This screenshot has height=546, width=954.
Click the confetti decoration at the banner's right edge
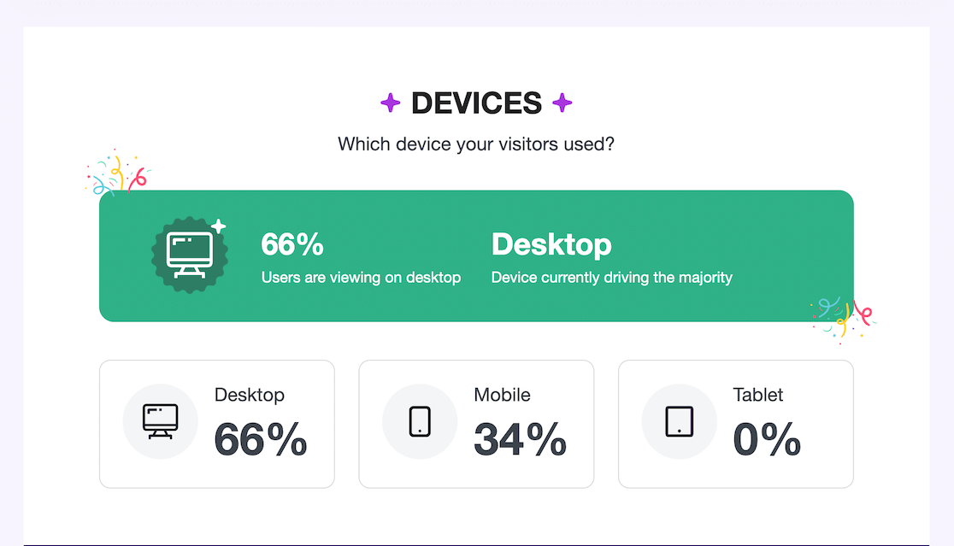tap(844, 320)
